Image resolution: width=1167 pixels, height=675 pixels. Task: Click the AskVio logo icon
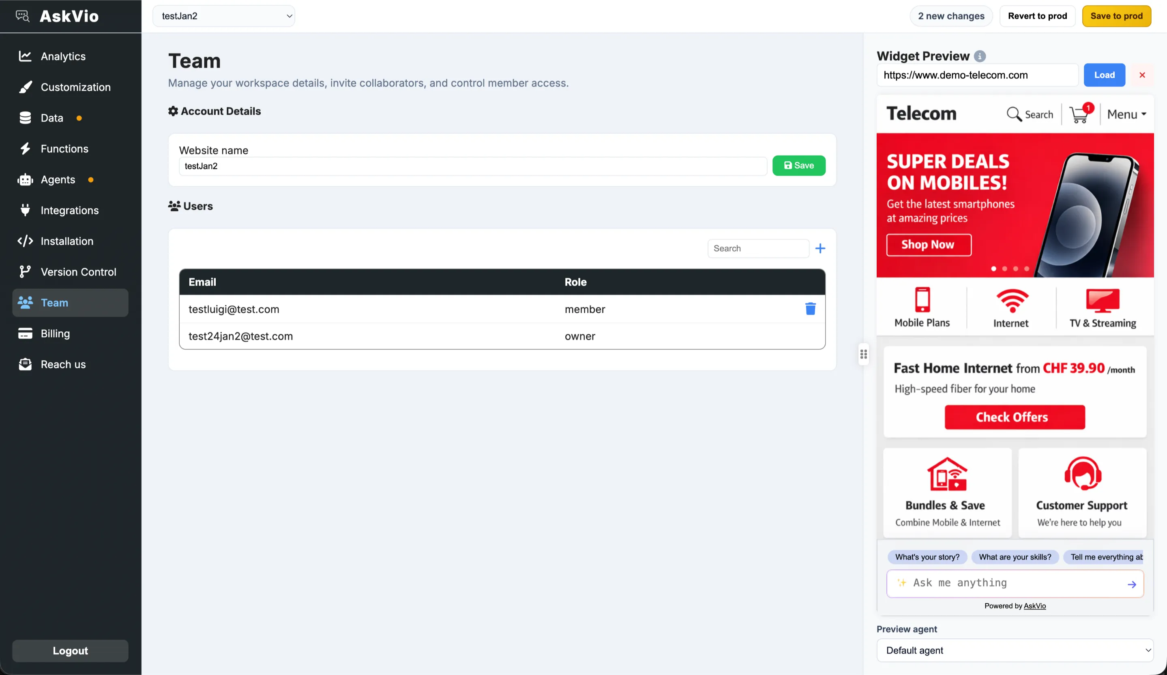[x=23, y=16]
